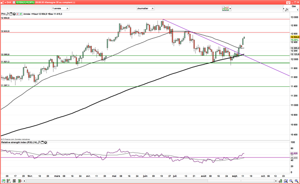The height and width of the screenshot is (184, 300).
Task: Click the 'juin' label on time axis
Action: tap(145, 176)
